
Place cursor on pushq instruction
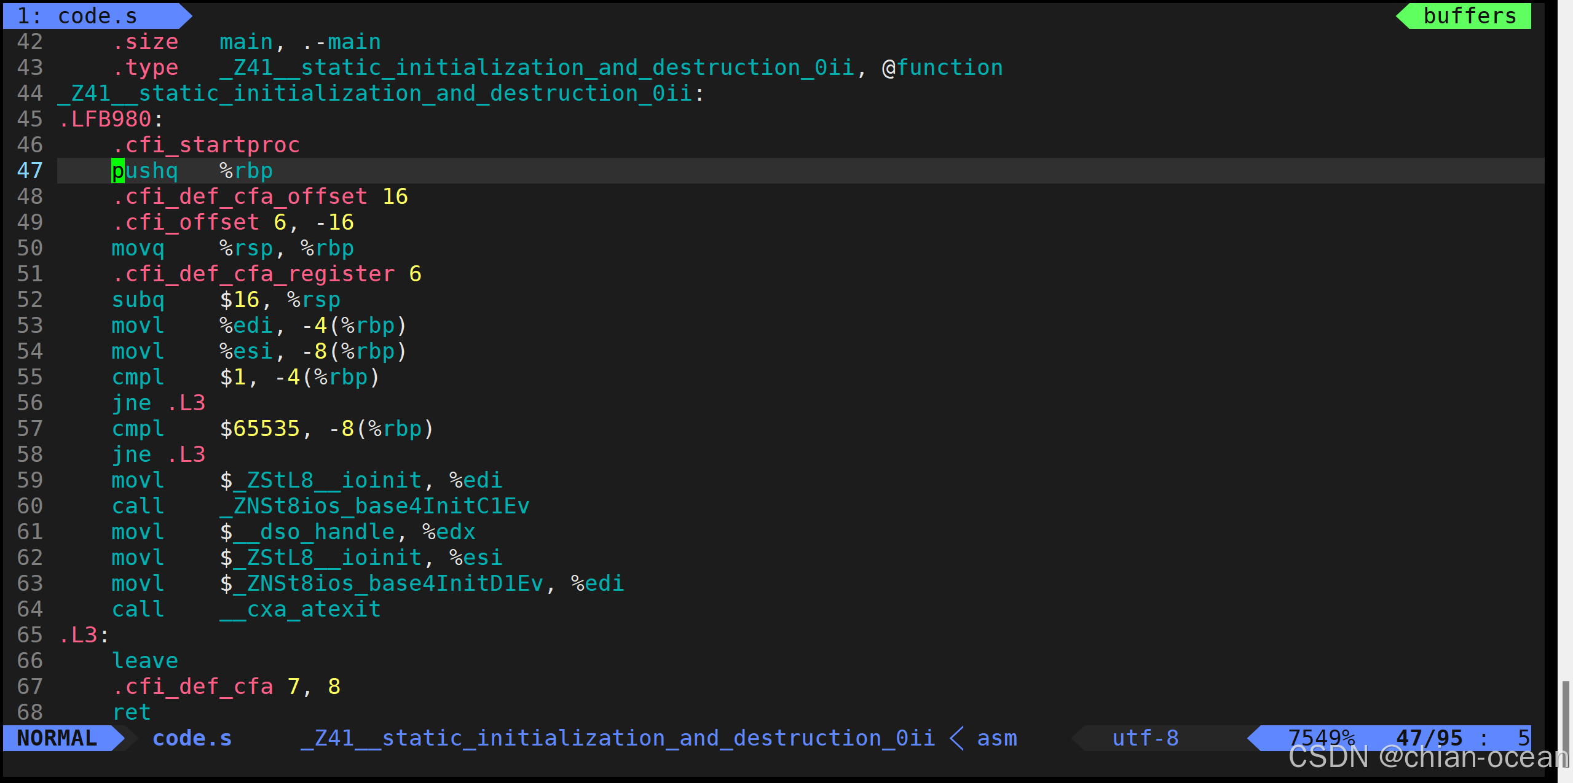[x=145, y=171]
